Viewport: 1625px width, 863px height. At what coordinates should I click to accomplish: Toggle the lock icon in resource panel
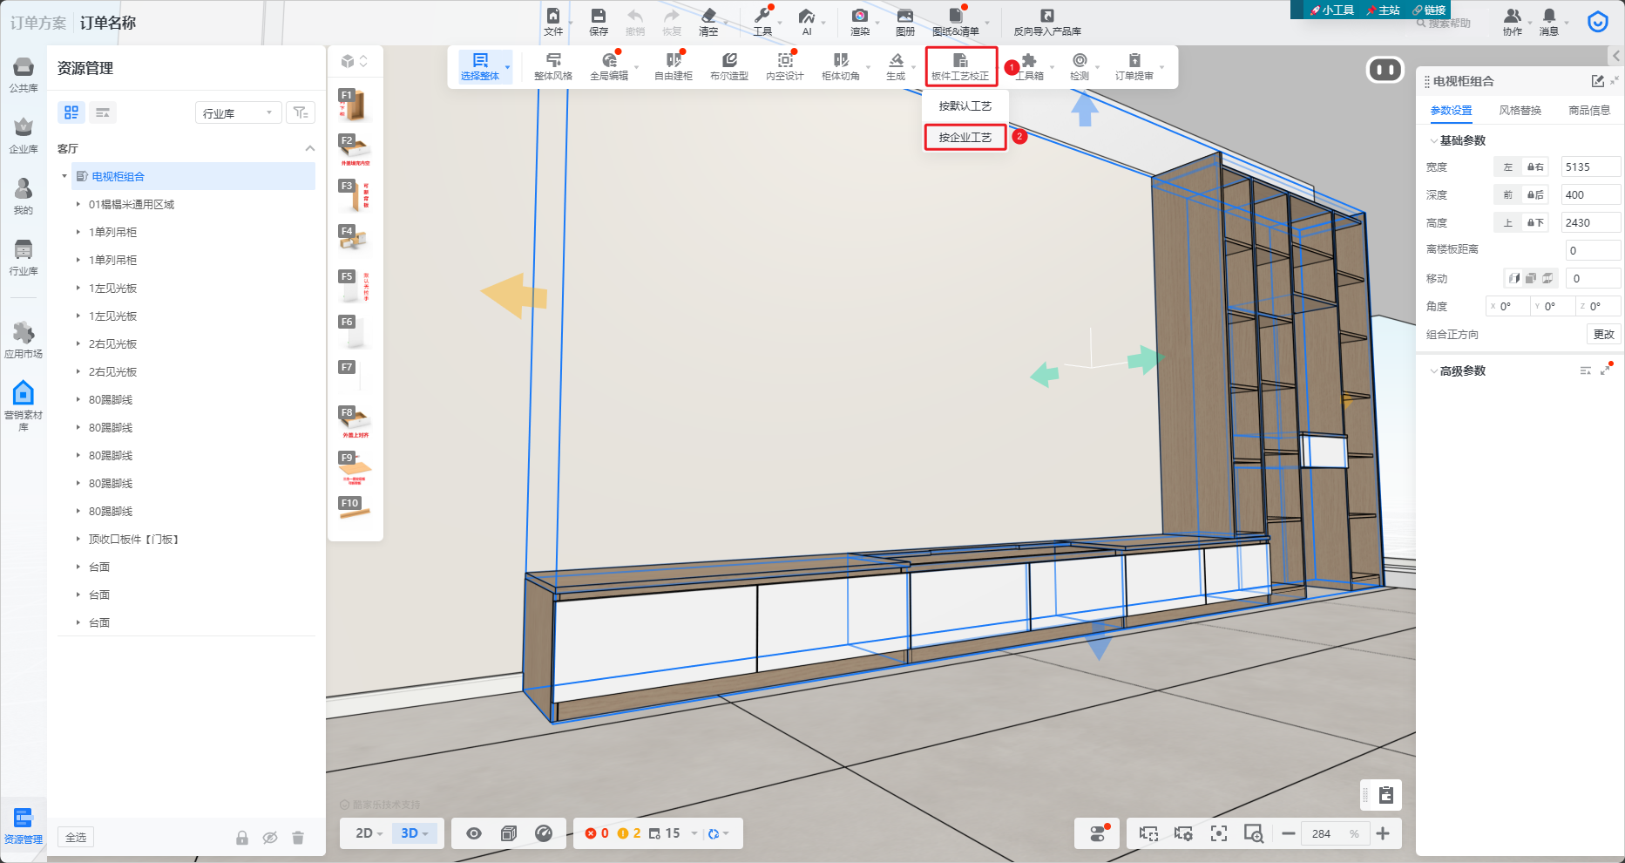pyautogui.click(x=242, y=838)
